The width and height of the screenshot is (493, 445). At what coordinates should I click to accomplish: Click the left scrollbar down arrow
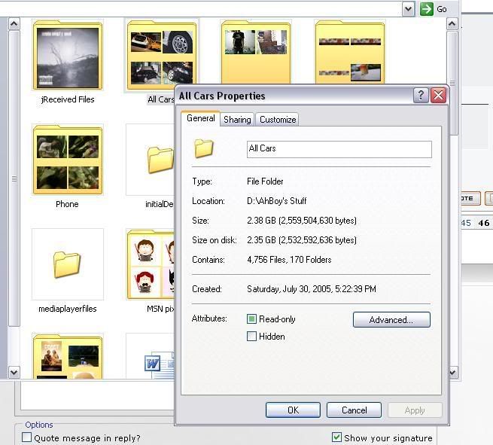[14, 372]
